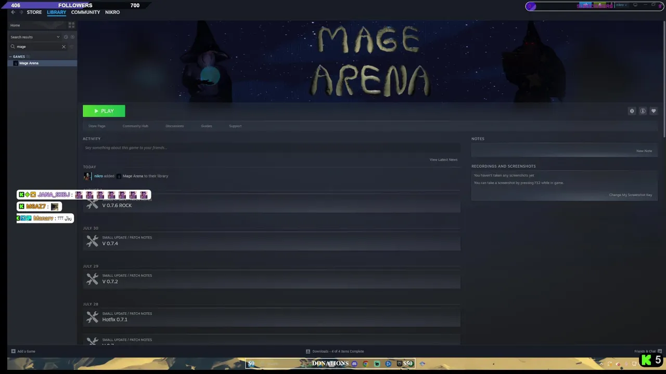Show Mage Arena game info icon
This screenshot has height=374, width=666.
643,111
